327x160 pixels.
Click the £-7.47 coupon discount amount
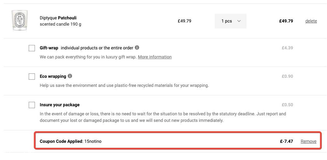pos(286,142)
